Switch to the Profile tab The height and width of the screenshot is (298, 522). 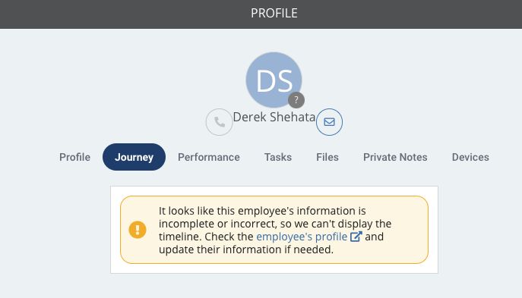(75, 157)
